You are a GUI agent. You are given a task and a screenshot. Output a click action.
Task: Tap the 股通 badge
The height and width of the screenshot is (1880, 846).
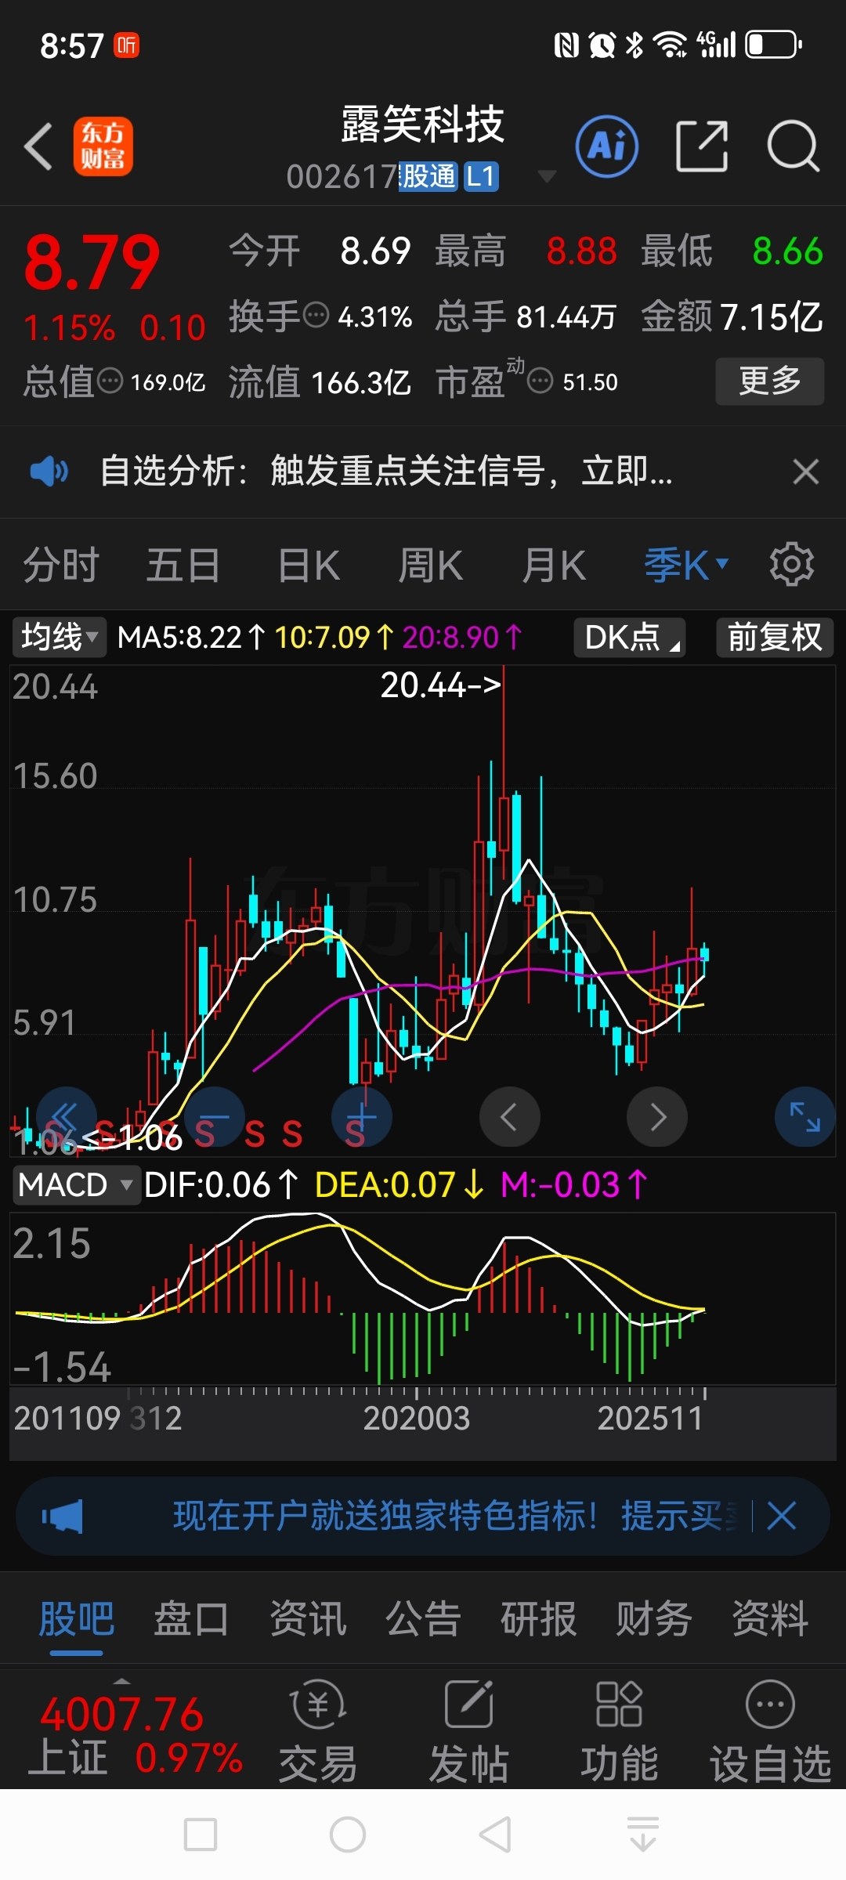click(x=428, y=176)
